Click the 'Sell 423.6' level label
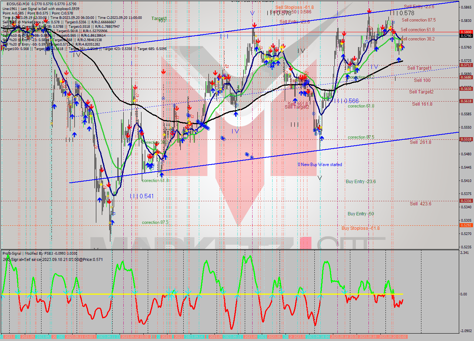474x341 pixels. coord(420,204)
